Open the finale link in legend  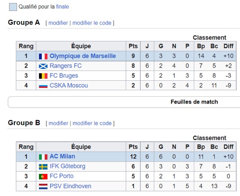point(63,7)
